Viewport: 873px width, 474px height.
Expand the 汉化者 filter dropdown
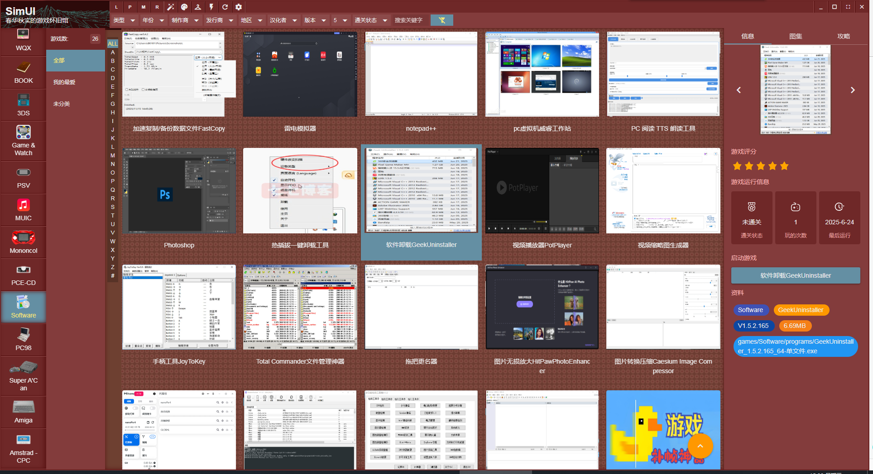[283, 20]
